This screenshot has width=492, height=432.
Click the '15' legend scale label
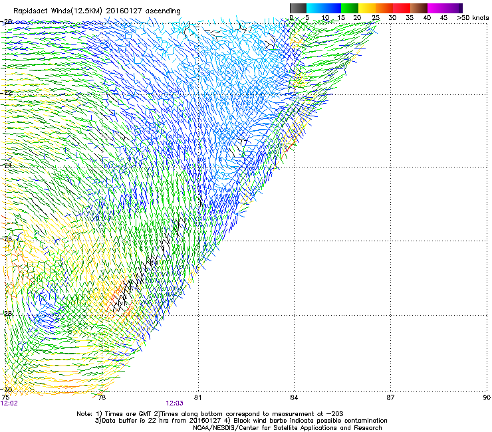tap(341, 18)
